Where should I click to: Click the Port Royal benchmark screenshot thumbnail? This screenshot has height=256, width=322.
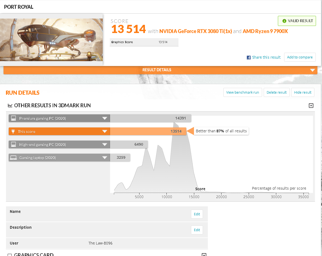point(52,40)
